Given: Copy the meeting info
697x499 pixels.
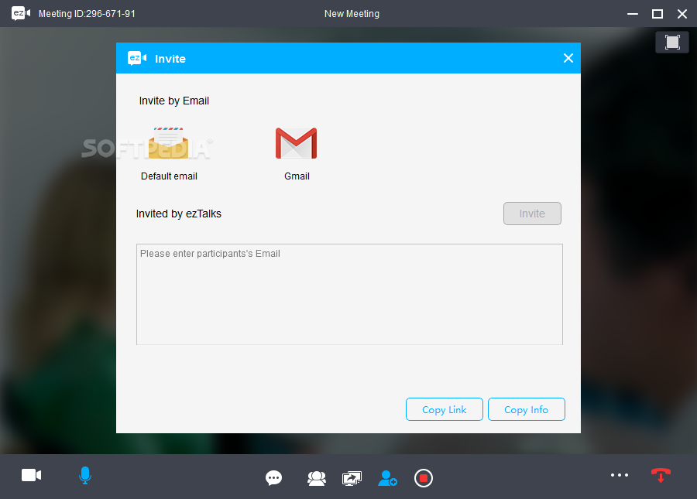Looking at the screenshot, I should [x=527, y=409].
